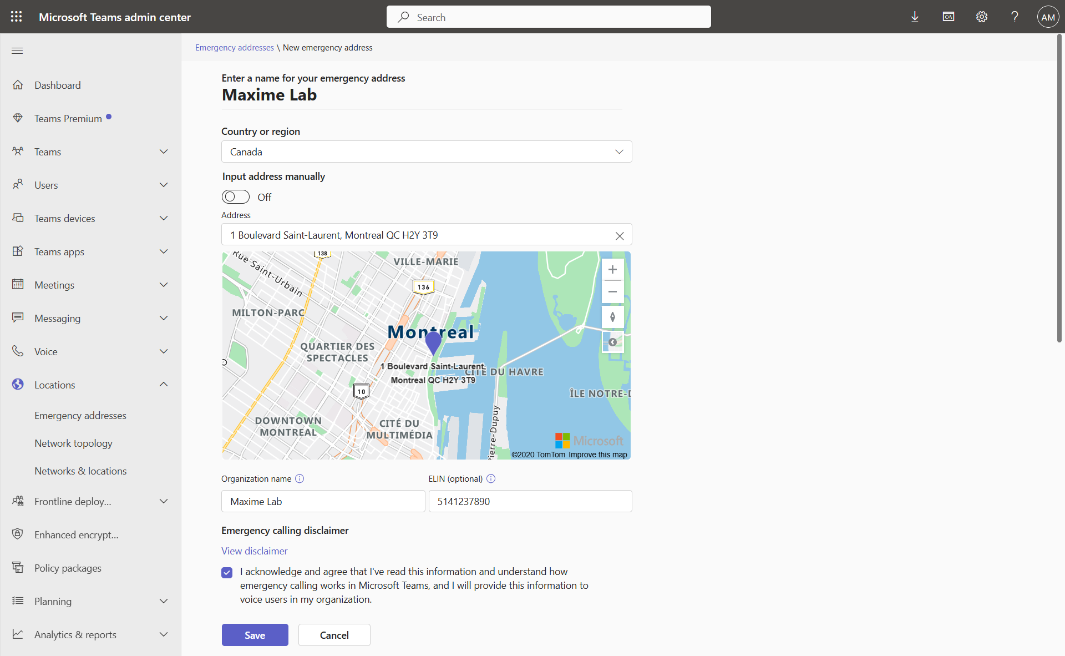1065x656 pixels.
Task: Open the View disclaimer link
Action: 254,551
